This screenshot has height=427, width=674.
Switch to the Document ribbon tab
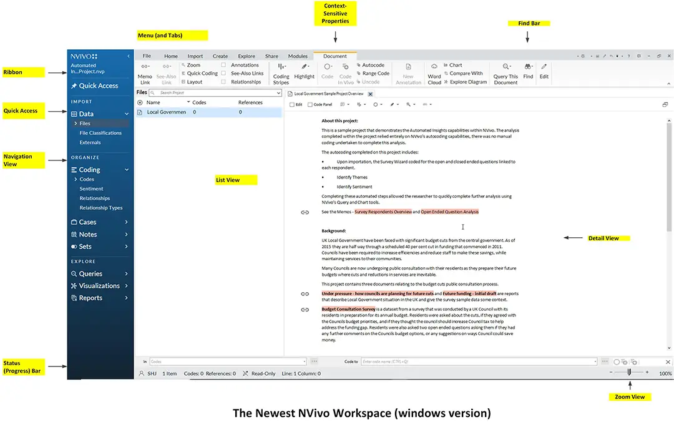pos(335,56)
